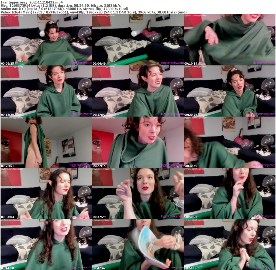Image resolution: width=276 pixels, height=270 pixels.
Task: Open the thumbnail stamped 00:47:42
Action: (138, 244)
